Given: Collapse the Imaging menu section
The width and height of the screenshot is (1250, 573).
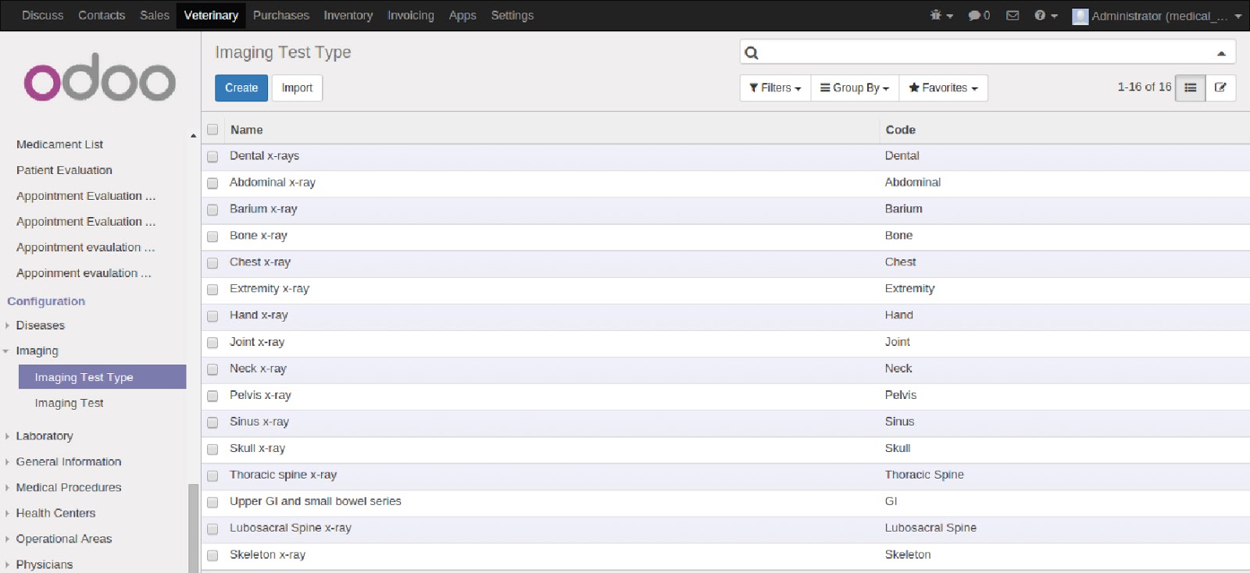Looking at the screenshot, I should (37, 351).
